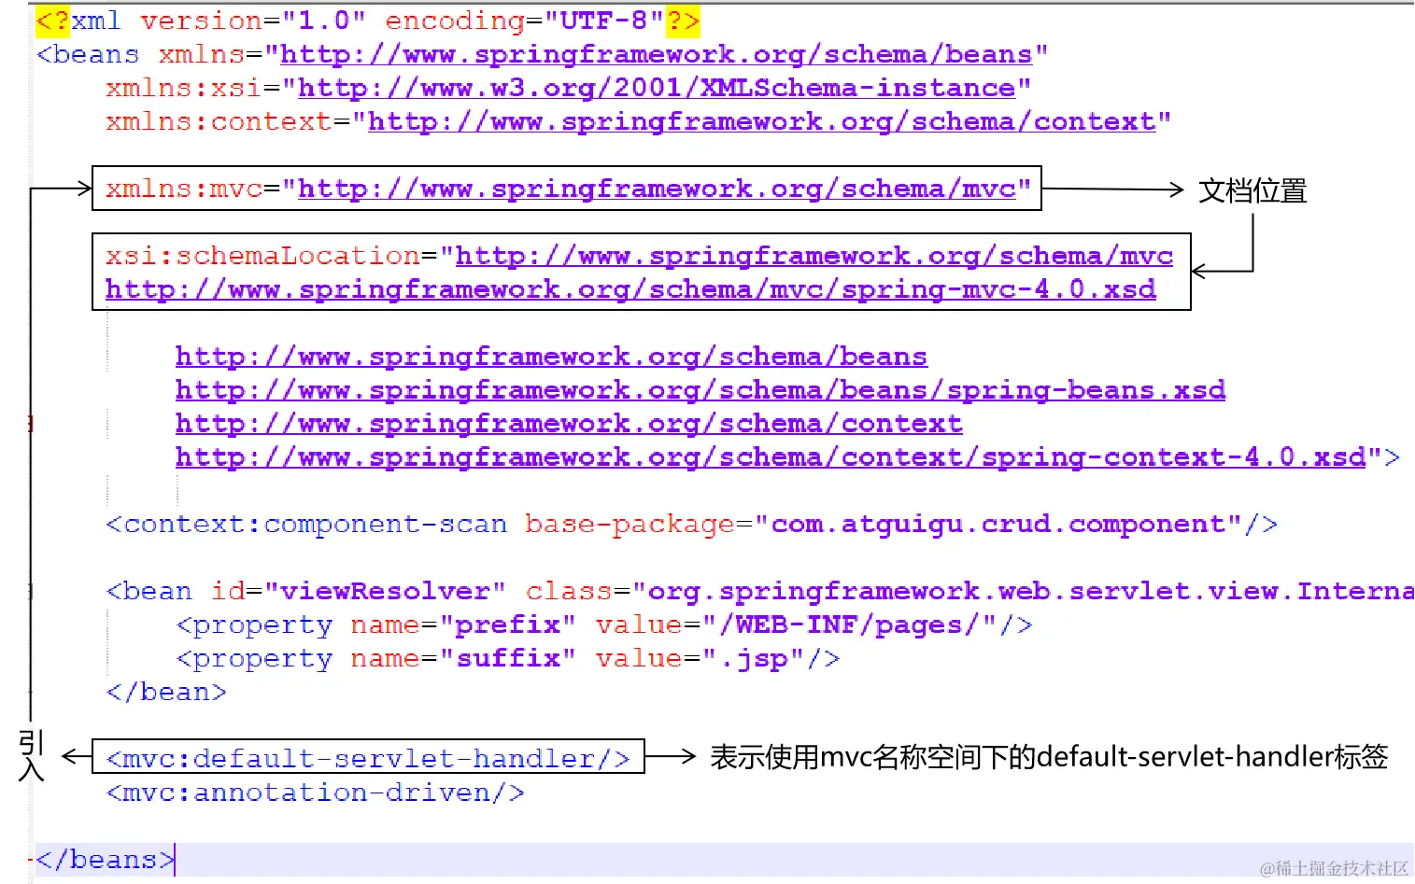Click the opening <bean tag with id
The image size is (1415, 884).
click(x=149, y=593)
